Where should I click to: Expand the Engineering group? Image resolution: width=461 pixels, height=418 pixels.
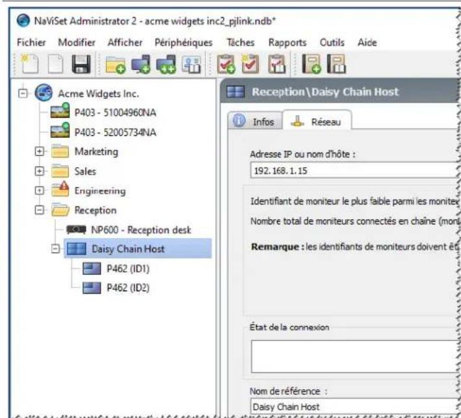(40, 190)
